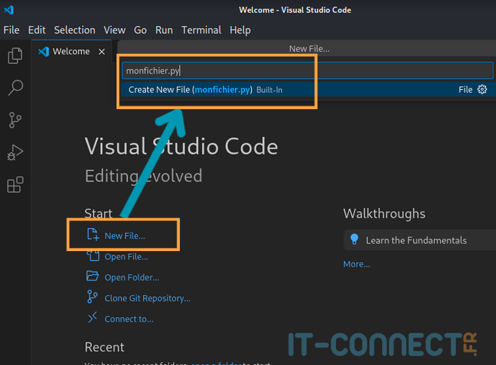This screenshot has width=496, height=365.
Task: Open the File menu
Action: tap(12, 30)
